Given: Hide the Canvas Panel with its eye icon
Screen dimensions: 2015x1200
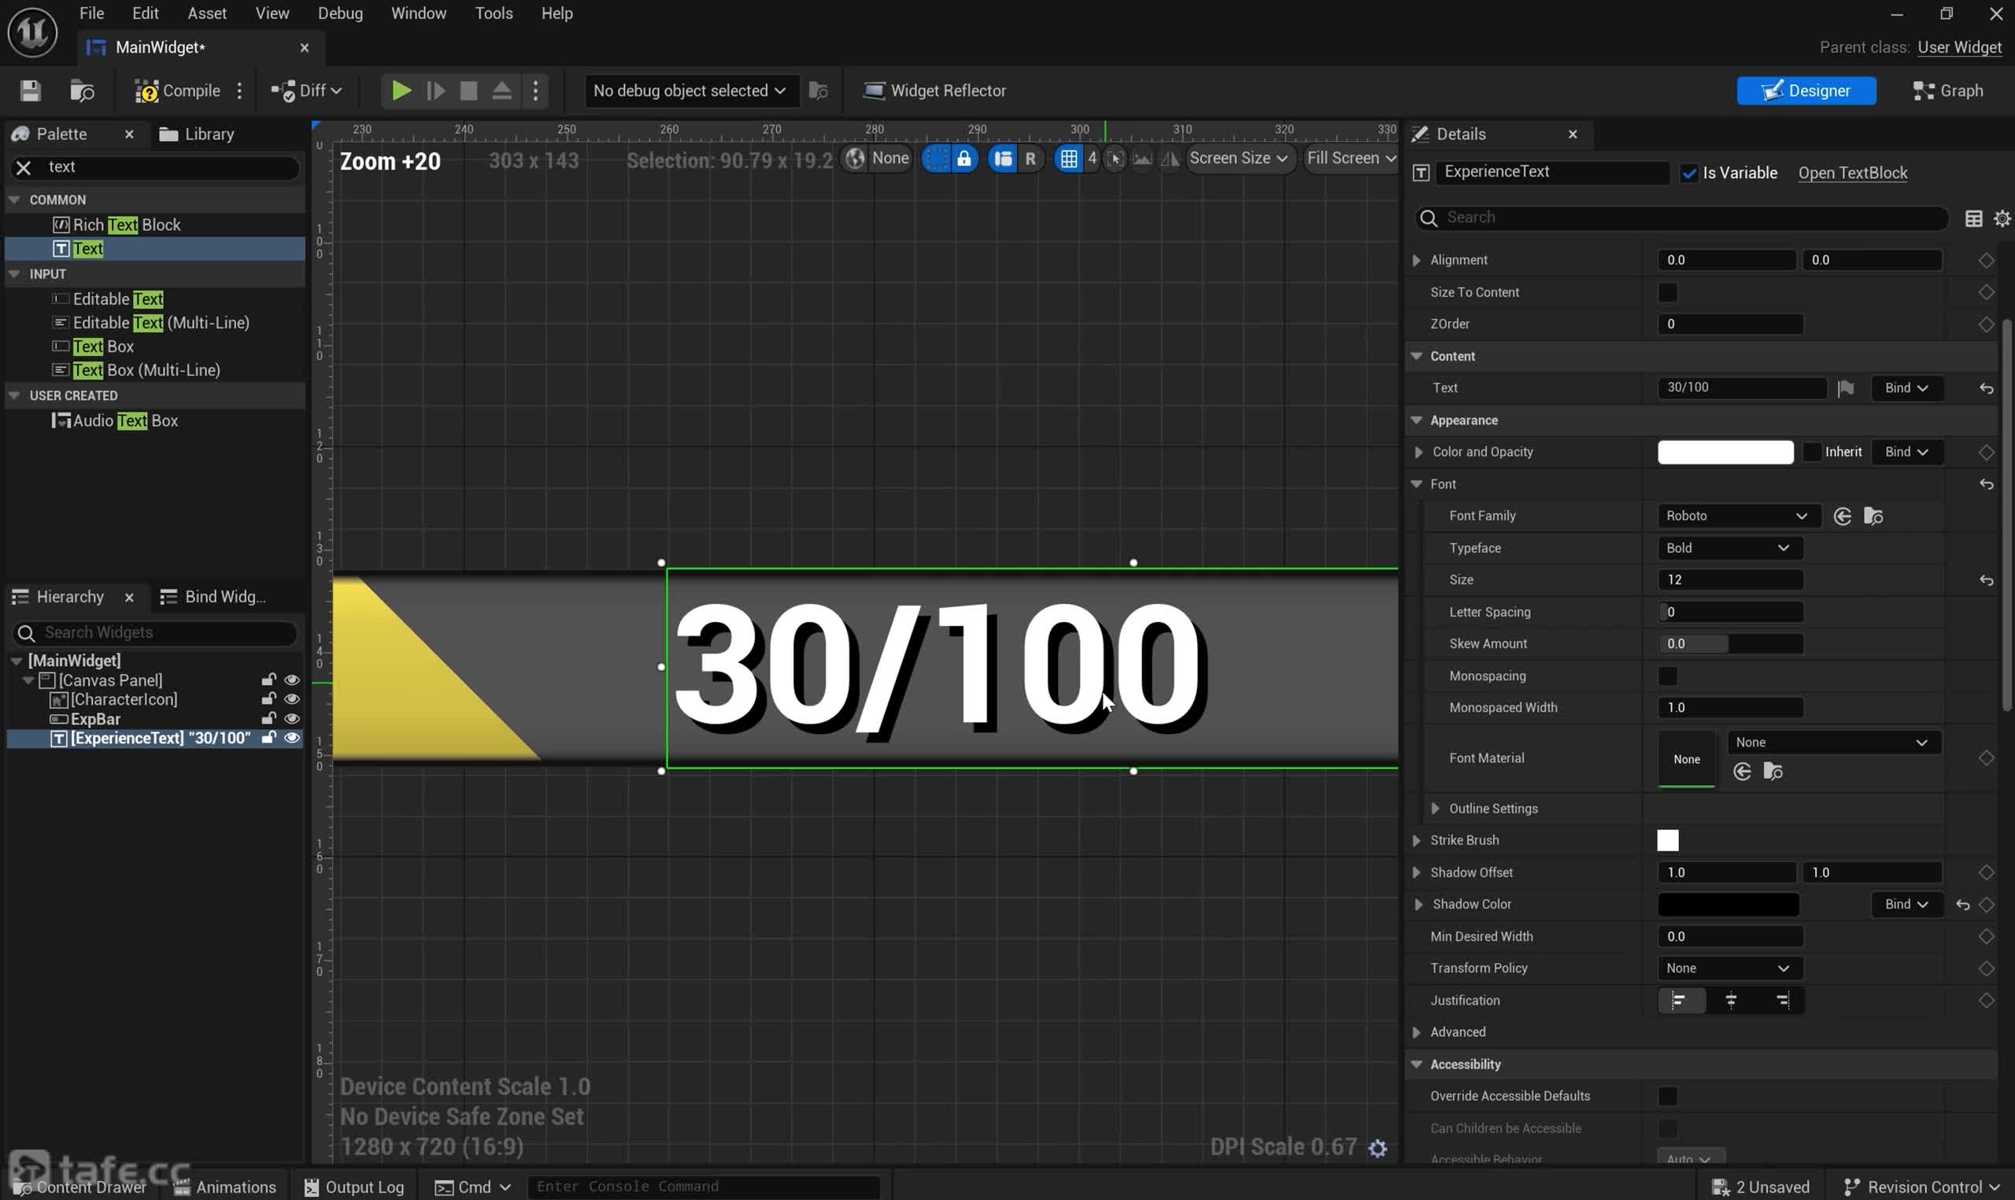Looking at the screenshot, I should (x=292, y=680).
